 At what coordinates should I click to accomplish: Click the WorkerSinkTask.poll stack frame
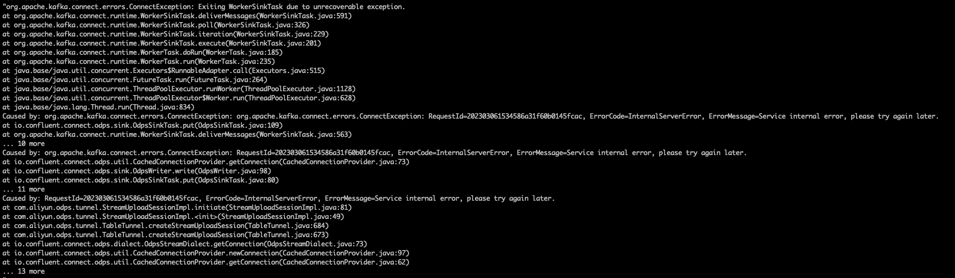(x=156, y=25)
